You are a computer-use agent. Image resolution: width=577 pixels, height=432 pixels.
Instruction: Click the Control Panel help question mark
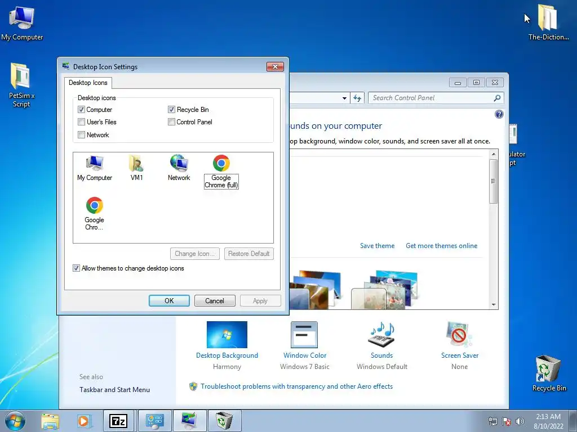tap(499, 114)
